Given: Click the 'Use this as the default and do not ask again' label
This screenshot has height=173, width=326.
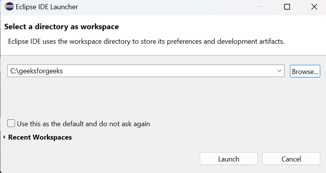Looking at the screenshot, I should [83, 124].
